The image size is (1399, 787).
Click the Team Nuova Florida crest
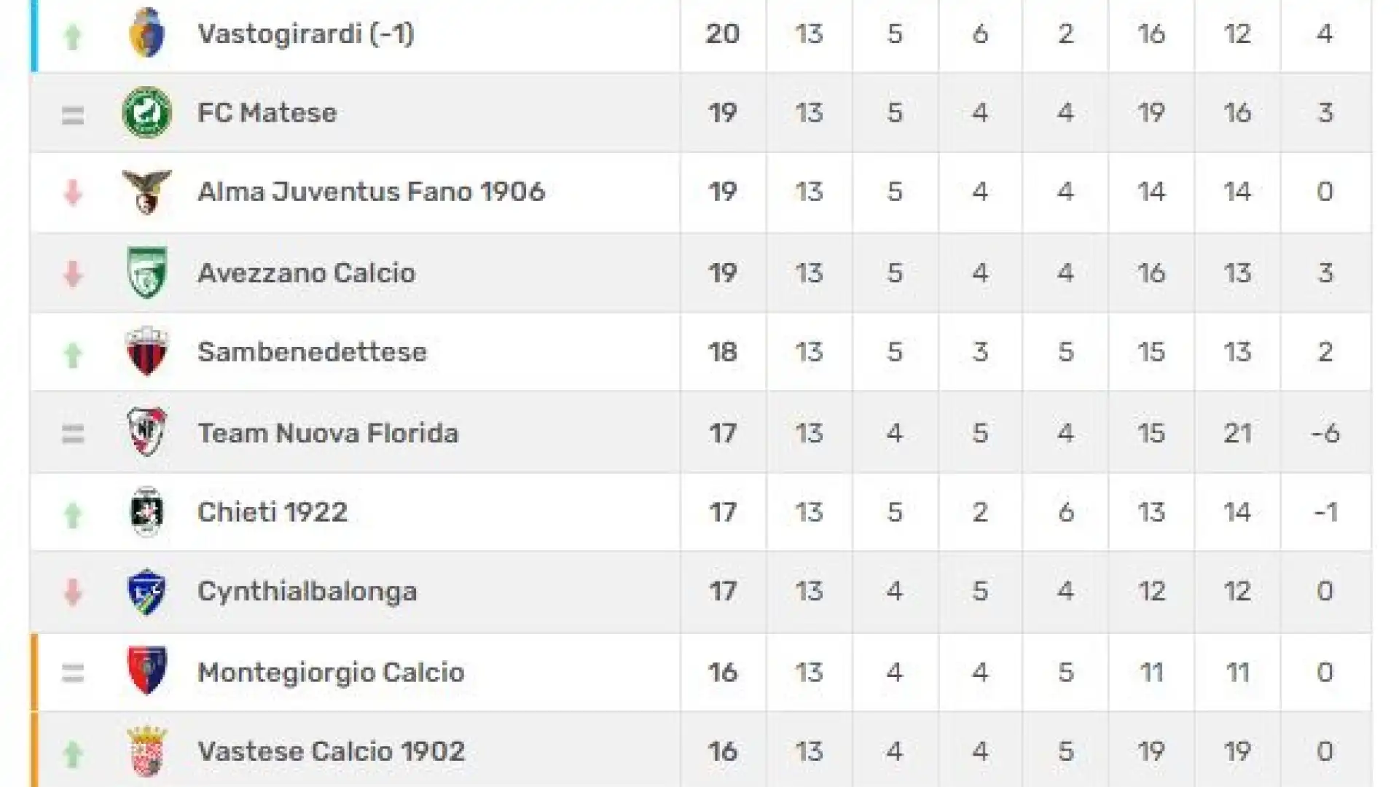click(146, 431)
